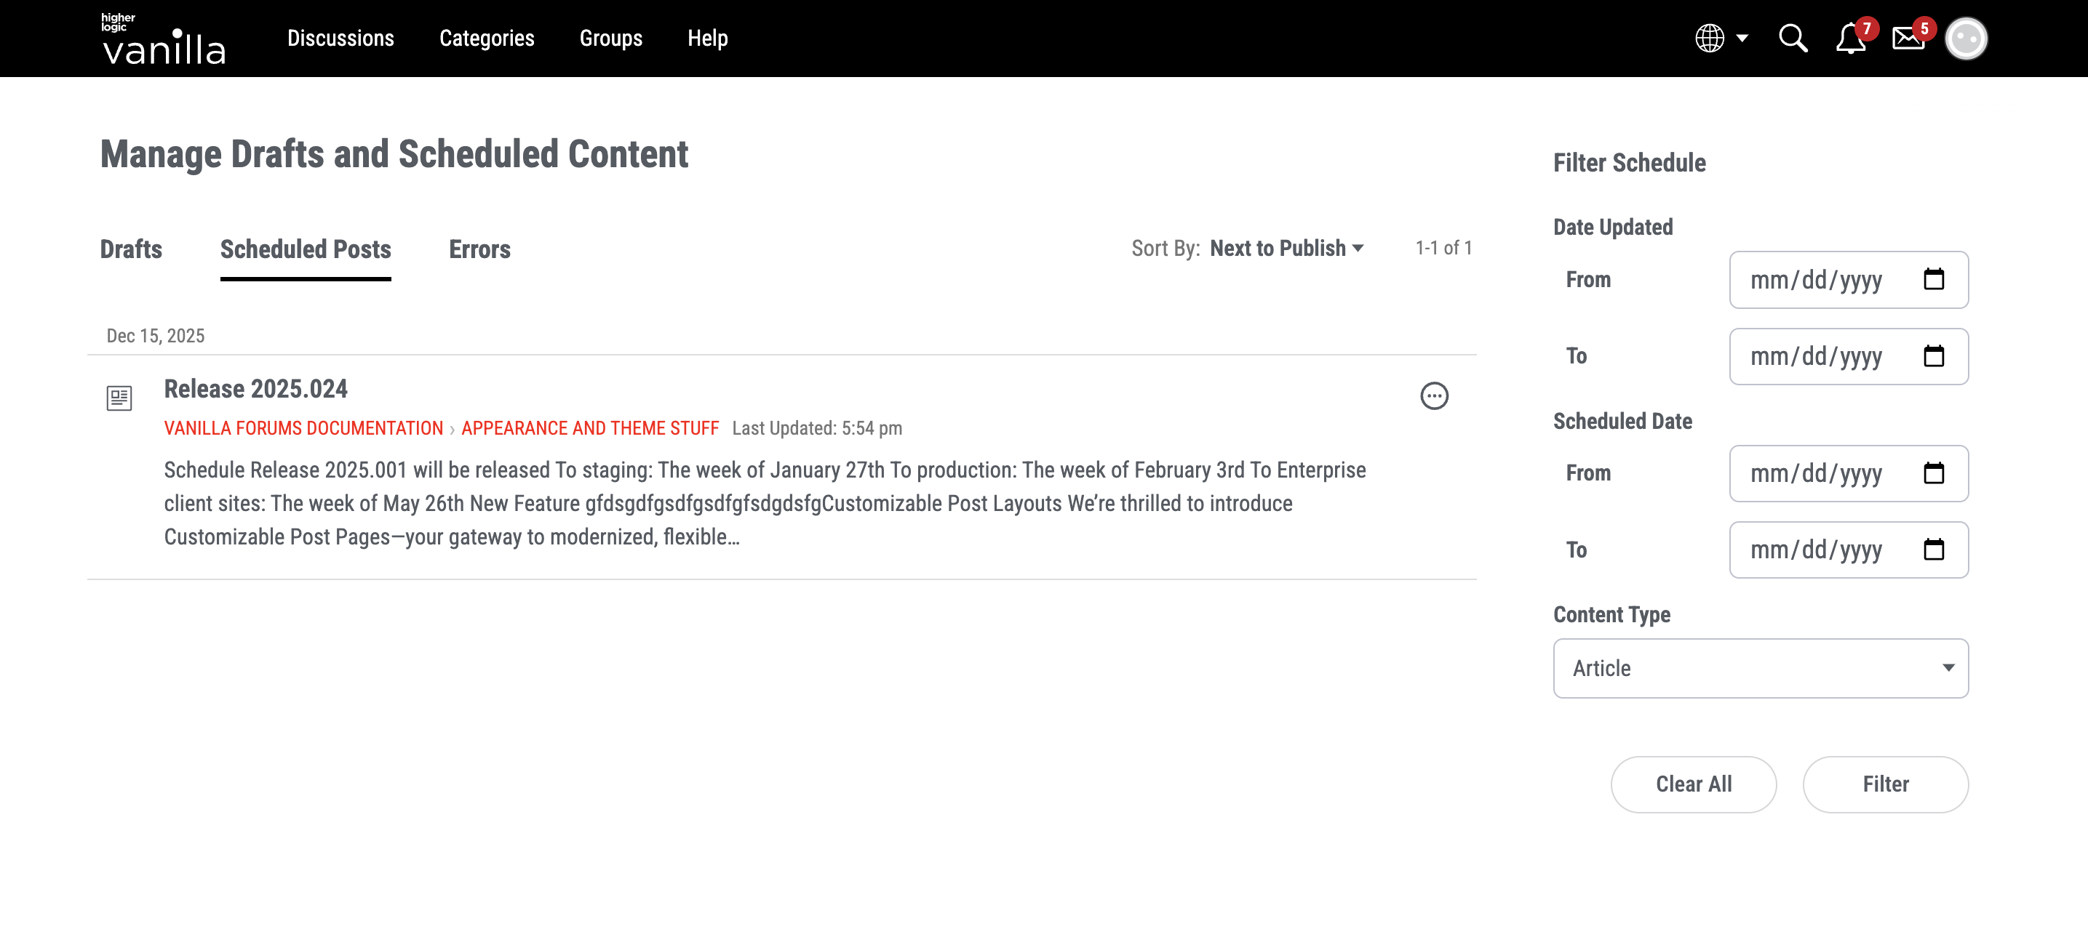Expand the Sort By Next to Publish dropdown
This screenshot has height=945, width=2088.
coord(1286,249)
